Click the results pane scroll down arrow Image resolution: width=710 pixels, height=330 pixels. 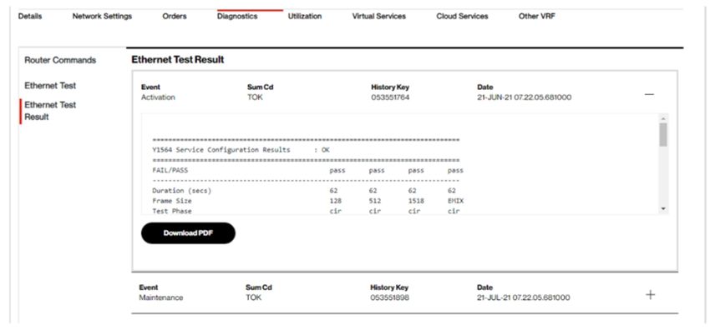click(x=663, y=208)
